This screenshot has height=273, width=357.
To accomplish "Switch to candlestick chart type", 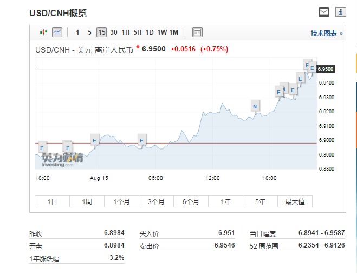I will 43,32.
